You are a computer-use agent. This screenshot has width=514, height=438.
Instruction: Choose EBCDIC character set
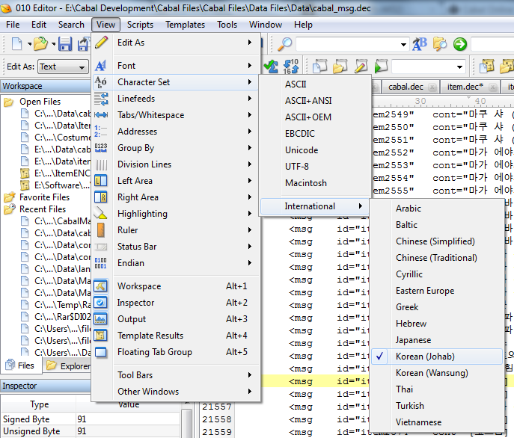(315, 134)
